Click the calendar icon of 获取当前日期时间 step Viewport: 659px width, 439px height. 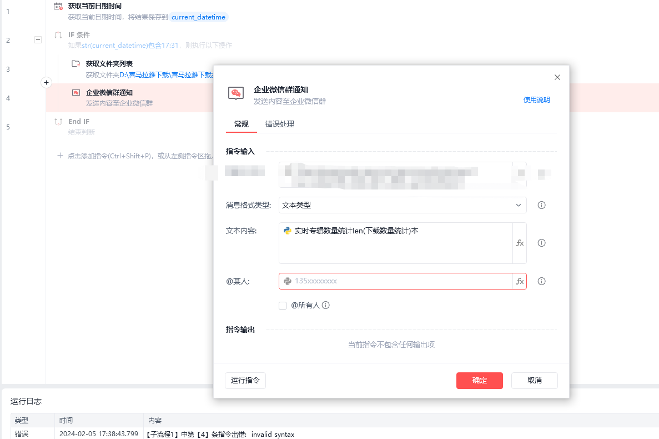58,6
